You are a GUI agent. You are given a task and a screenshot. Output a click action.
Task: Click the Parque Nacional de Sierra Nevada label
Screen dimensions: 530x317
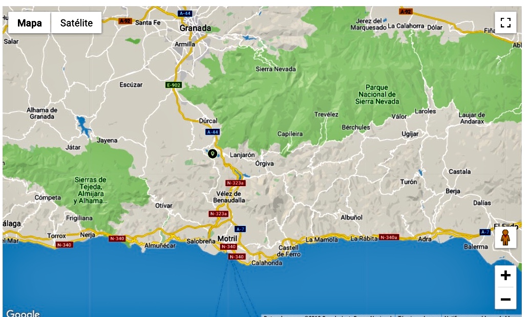[x=377, y=95]
